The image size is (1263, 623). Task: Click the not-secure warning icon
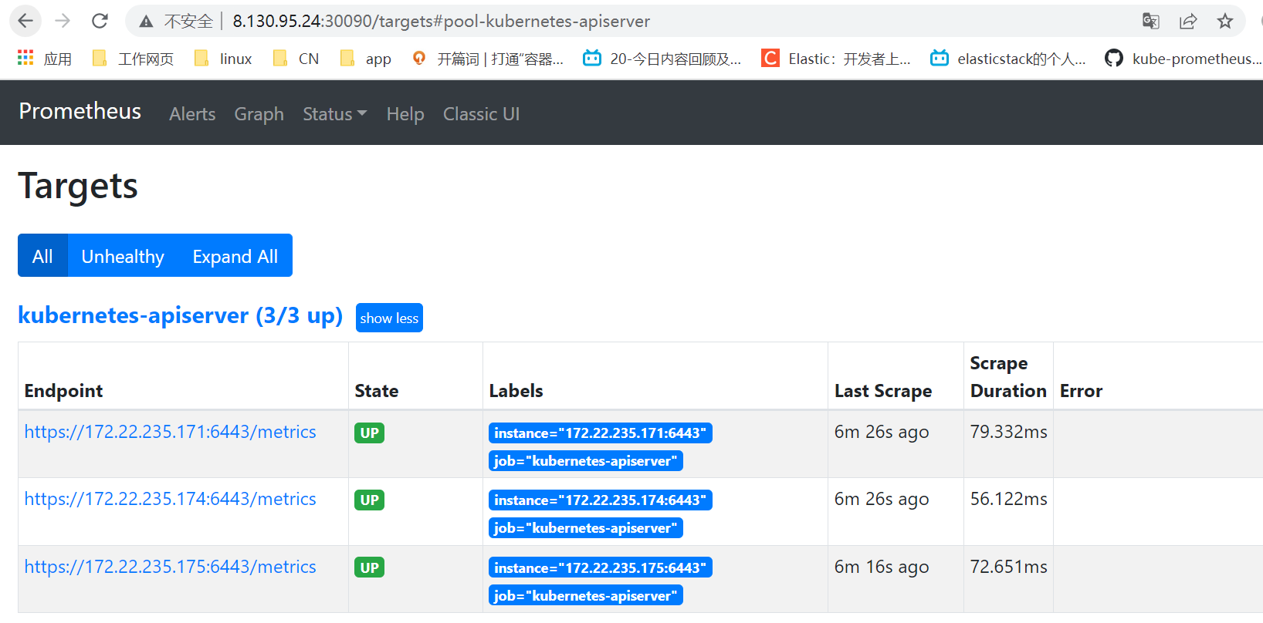pos(146,22)
